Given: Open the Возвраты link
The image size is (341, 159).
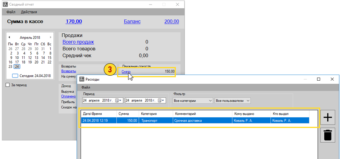Looking at the screenshot, I should (x=69, y=71).
